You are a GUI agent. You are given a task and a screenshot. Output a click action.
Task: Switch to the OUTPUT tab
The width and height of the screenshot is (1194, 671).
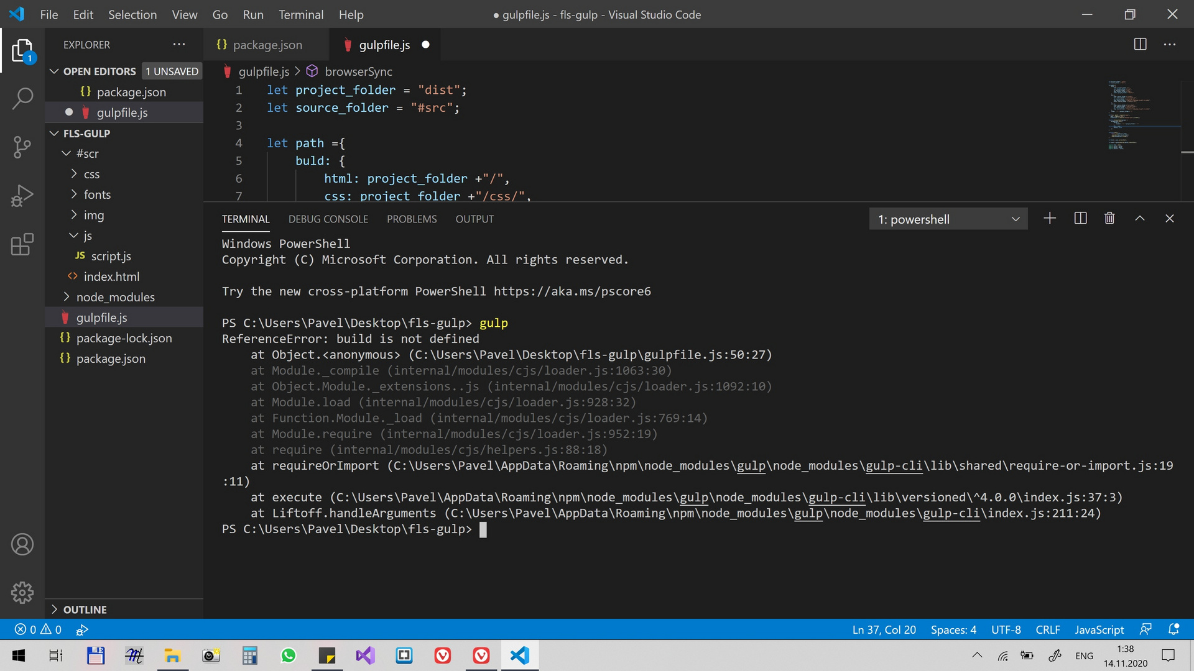[474, 219]
